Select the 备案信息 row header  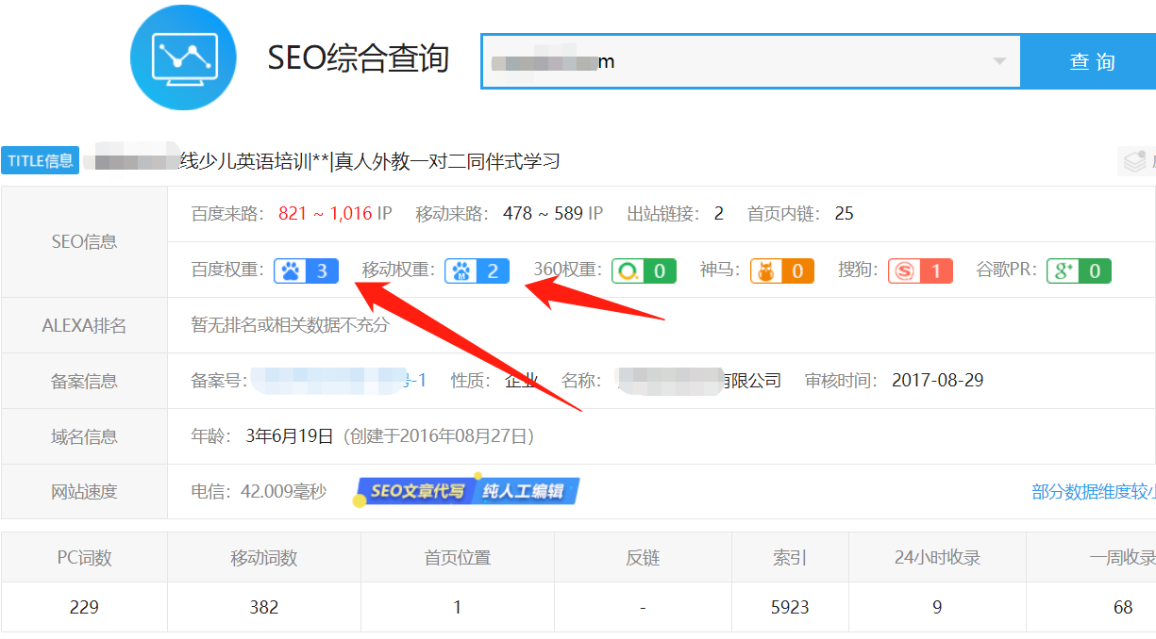84,380
